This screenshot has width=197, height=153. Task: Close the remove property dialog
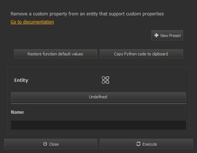pos(51,144)
